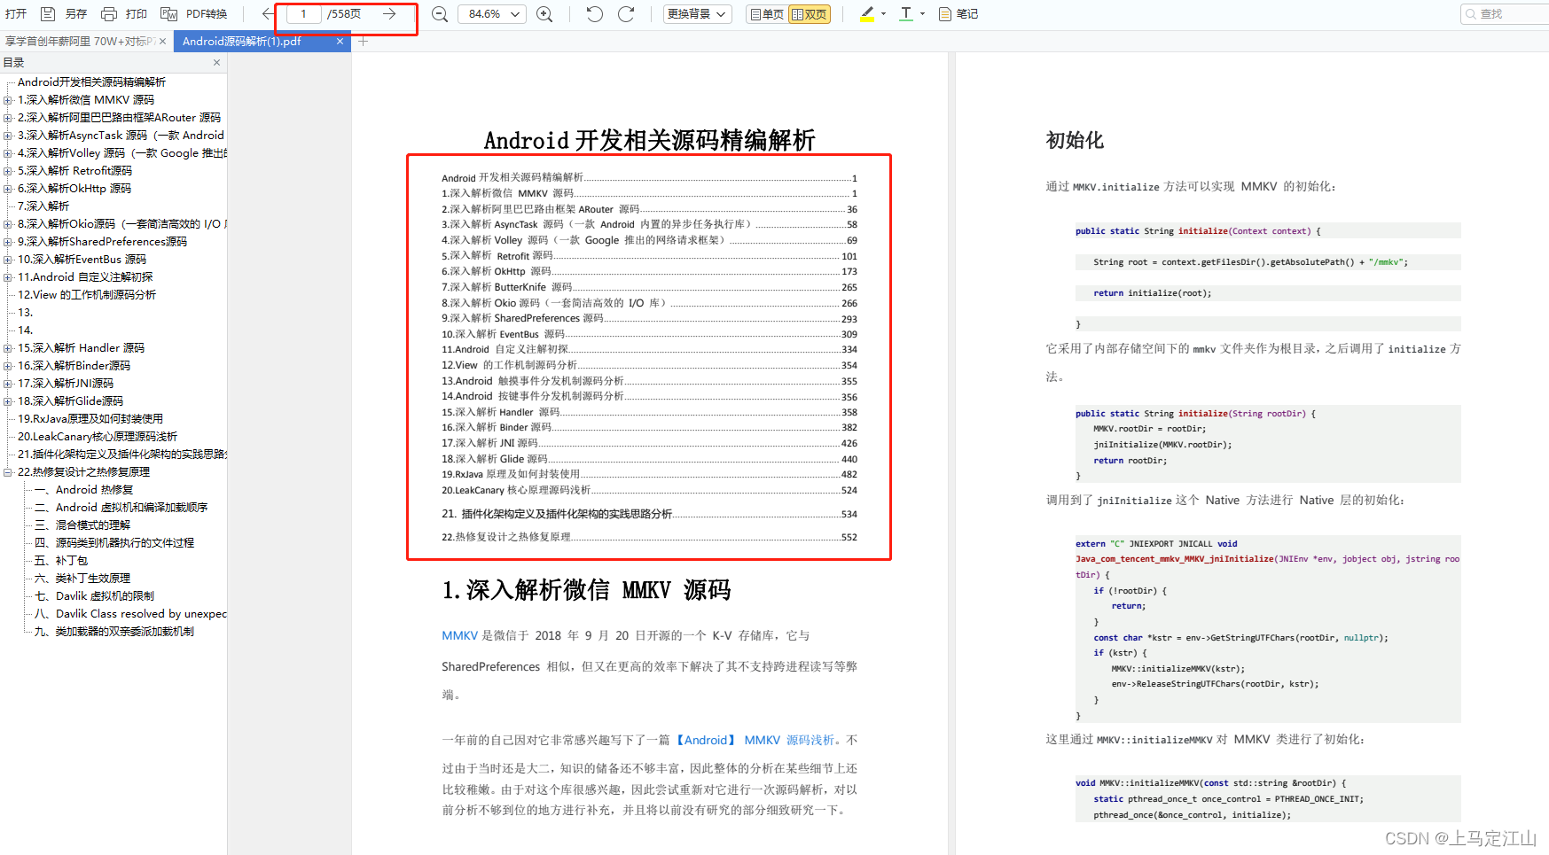The height and width of the screenshot is (855, 1549).
Task: Open outline sub-item 六、类补丁生效原理
Action: (x=82, y=579)
